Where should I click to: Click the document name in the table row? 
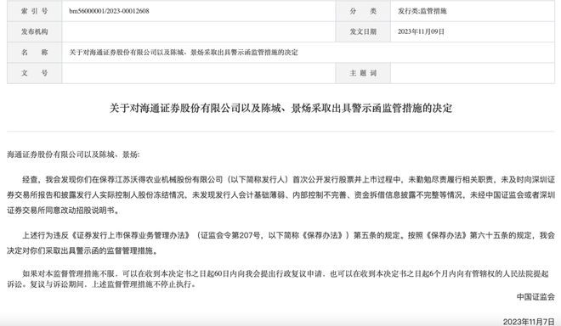click(x=184, y=53)
